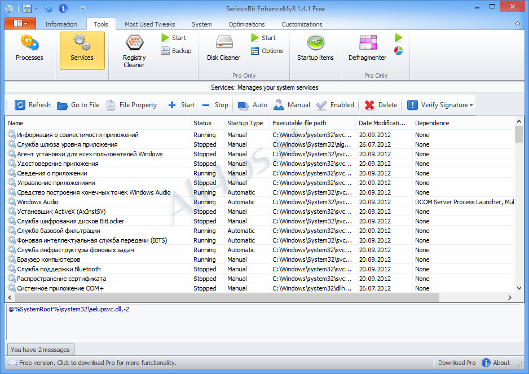Select the Служба поддержки Bluetooth row
This screenshot has width=529, height=374.
261,269
